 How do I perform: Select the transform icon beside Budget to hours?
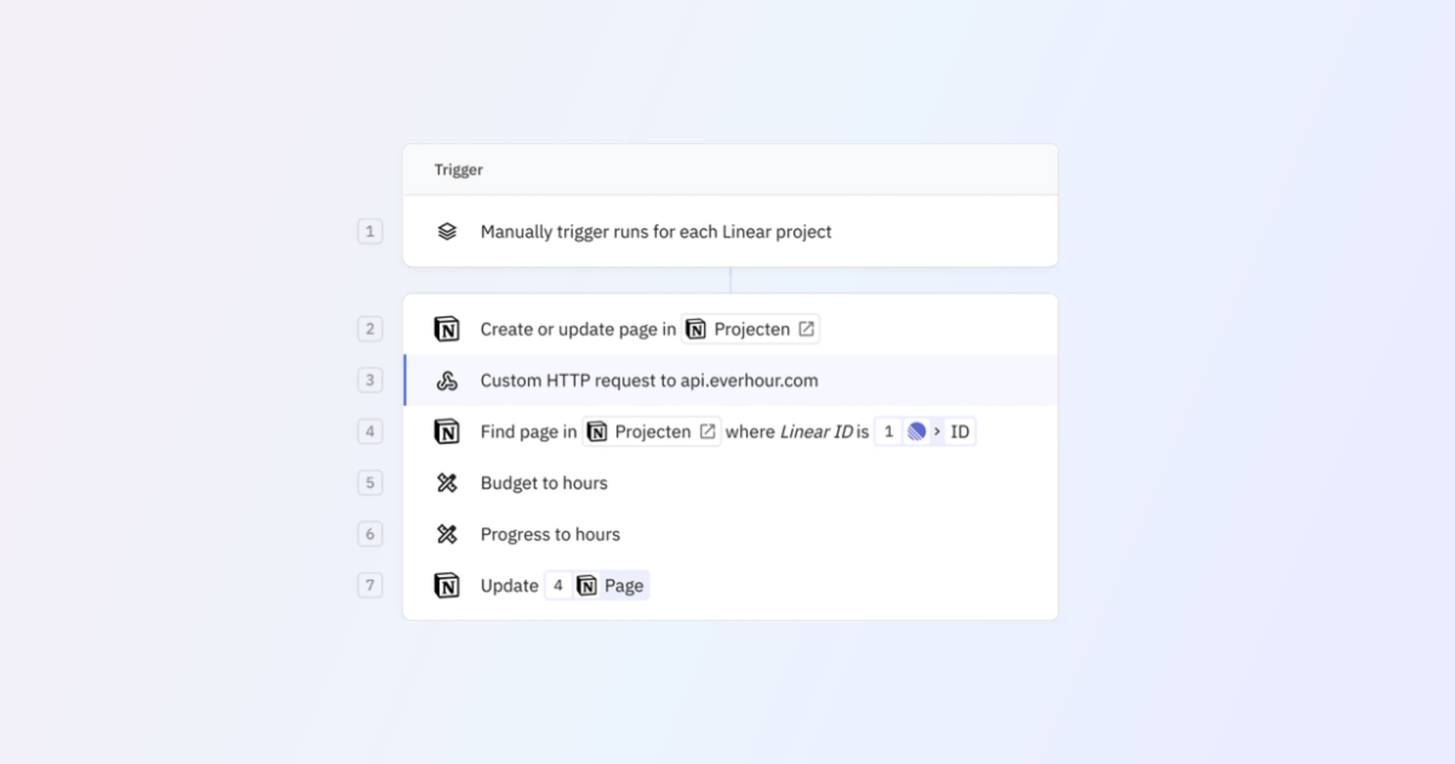pos(447,482)
